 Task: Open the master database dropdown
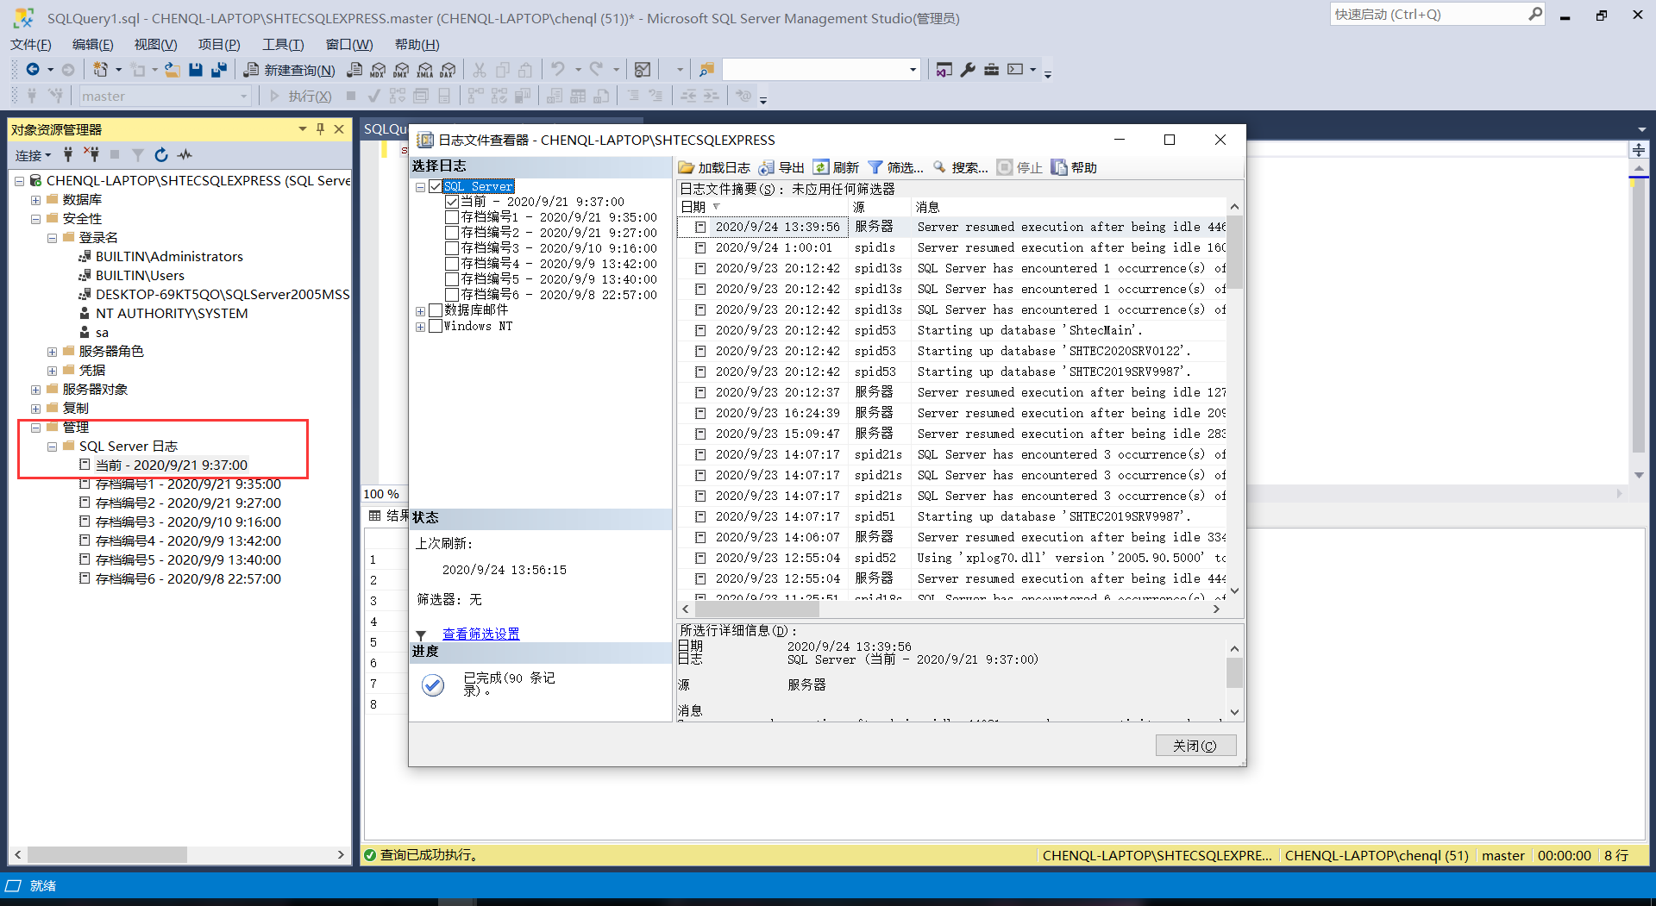pyautogui.click(x=244, y=97)
